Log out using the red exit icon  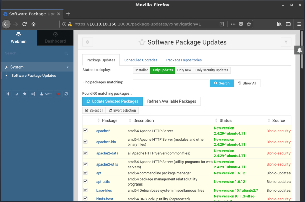click(58, 94)
